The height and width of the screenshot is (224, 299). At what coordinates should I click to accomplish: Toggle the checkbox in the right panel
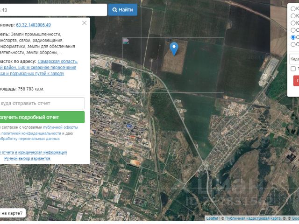click(293, 69)
